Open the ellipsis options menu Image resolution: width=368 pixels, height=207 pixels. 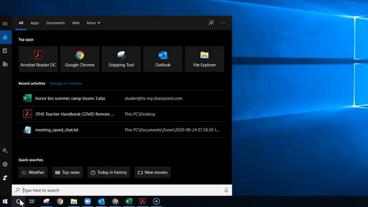[x=223, y=23]
